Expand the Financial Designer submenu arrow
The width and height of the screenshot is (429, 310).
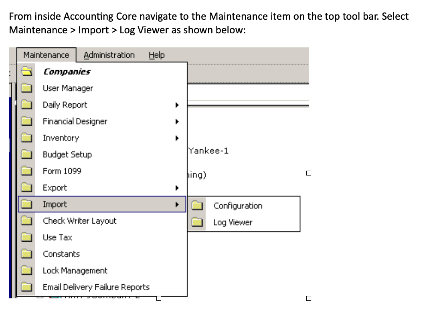[x=176, y=122]
